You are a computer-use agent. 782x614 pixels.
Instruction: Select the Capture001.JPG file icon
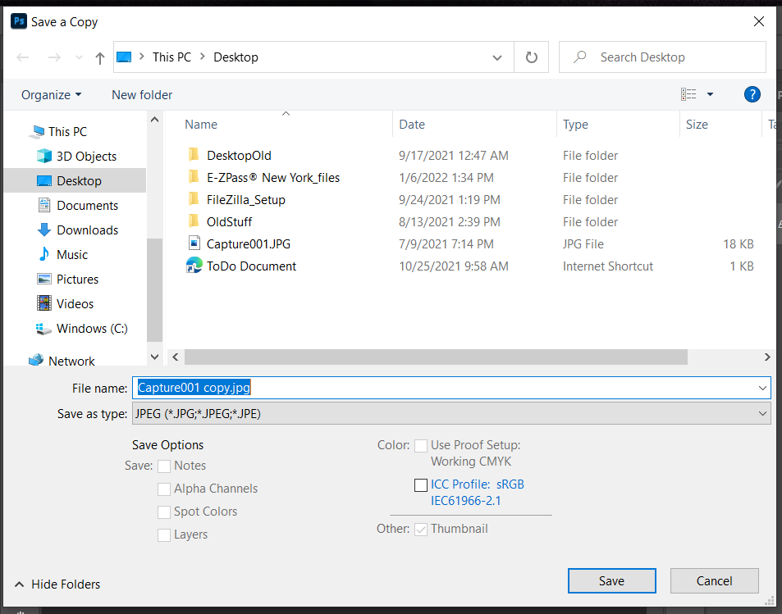coord(194,243)
